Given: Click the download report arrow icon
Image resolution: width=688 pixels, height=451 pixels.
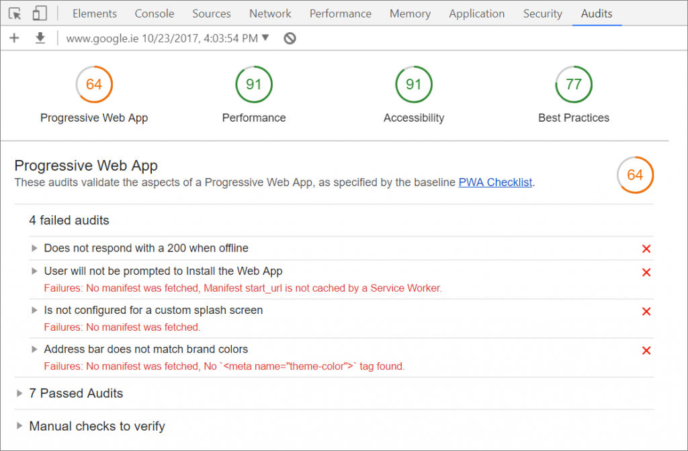Looking at the screenshot, I should pyautogui.click(x=40, y=38).
